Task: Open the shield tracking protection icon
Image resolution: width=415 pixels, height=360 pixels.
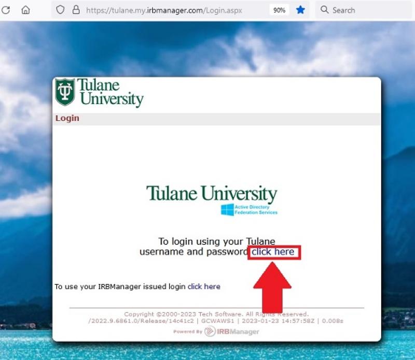Action: (x=60, y=10)
